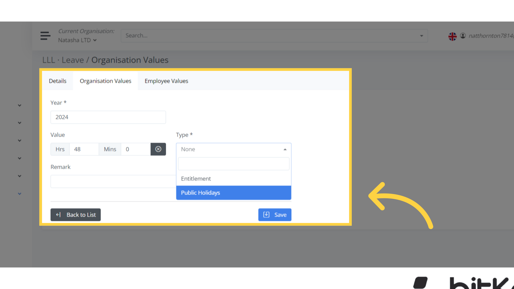This screenshot has height=289, width=514.
Task: Click the UK flag language icon
Action: point(452,36)
